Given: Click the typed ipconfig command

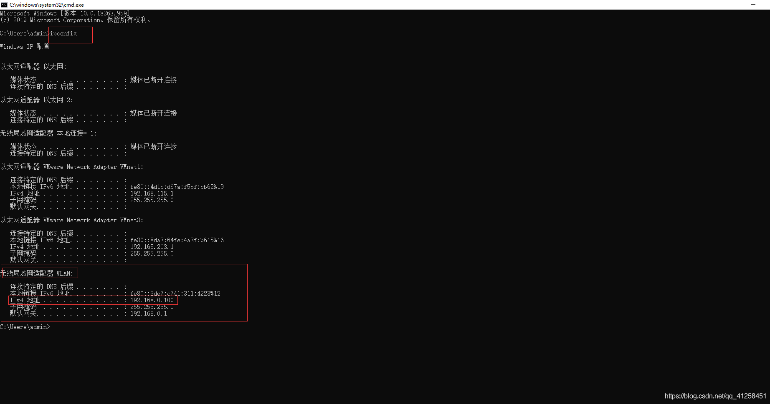Looking at the screenshot, I should coord(63,33).
